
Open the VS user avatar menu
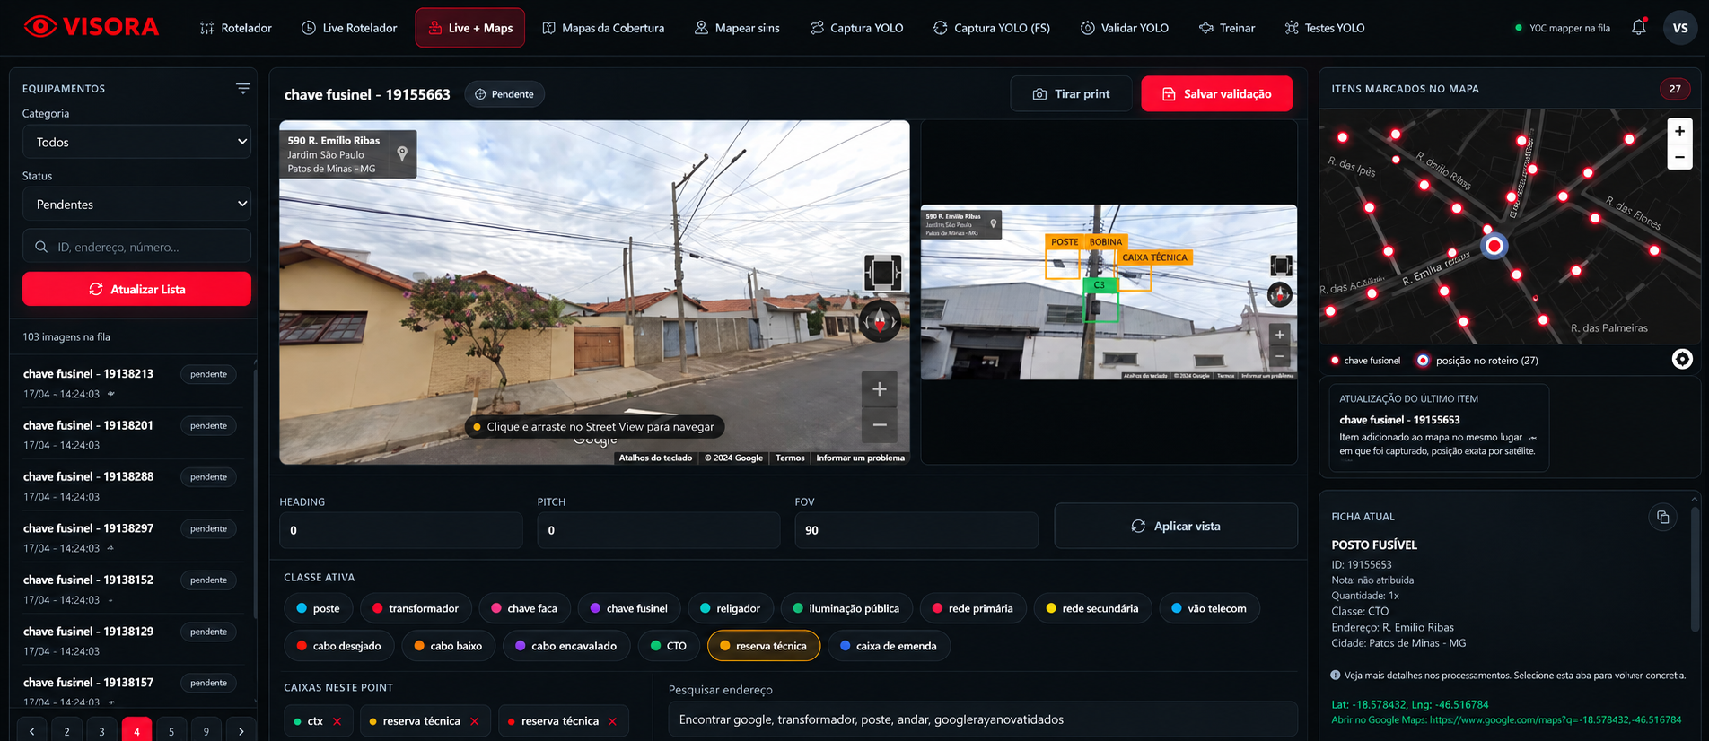[x=1680, y=28]
